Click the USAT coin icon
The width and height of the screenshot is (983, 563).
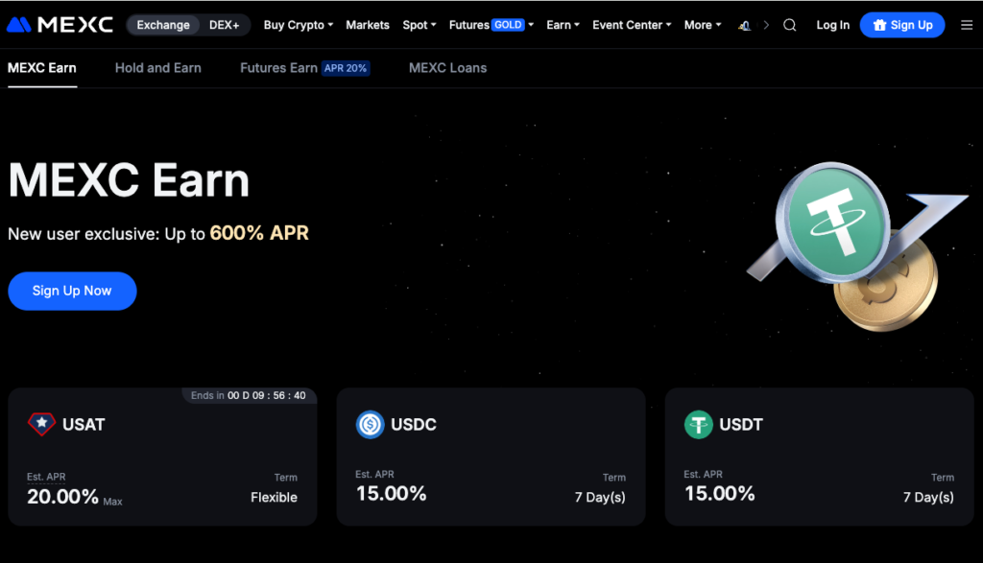(41, 424)
